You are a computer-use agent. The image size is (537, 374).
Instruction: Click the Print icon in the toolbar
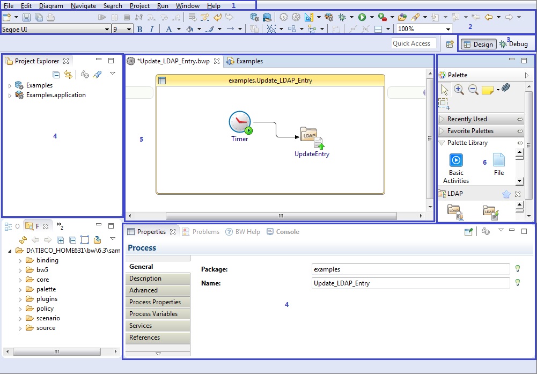50,17
